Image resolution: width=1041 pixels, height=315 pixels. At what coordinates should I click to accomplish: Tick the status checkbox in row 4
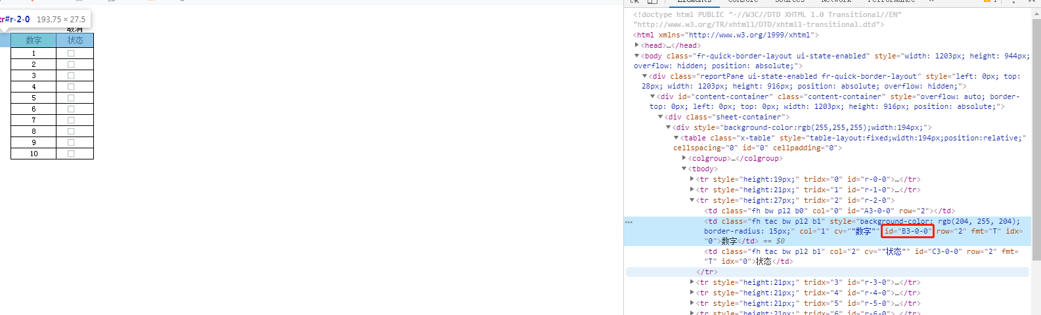(x=71, y=87)
